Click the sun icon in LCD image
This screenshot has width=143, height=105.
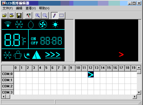pyautogui.click(x=55, y=24)
